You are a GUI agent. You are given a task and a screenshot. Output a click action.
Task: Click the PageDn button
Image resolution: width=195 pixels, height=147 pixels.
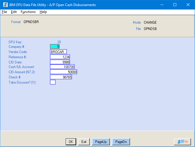pyautogui.click(x=121, y=142)
